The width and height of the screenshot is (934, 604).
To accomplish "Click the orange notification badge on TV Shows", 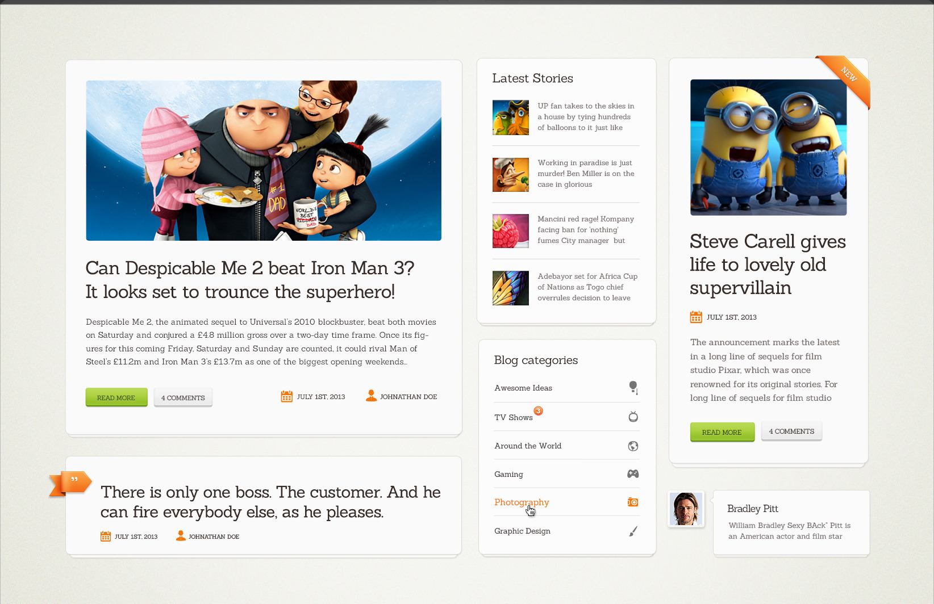I will point(538,410).
